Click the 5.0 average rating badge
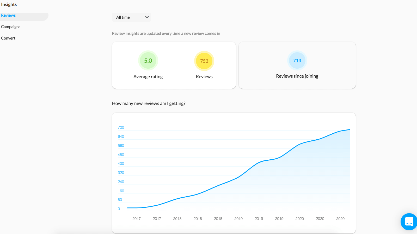 pos(148,61)
